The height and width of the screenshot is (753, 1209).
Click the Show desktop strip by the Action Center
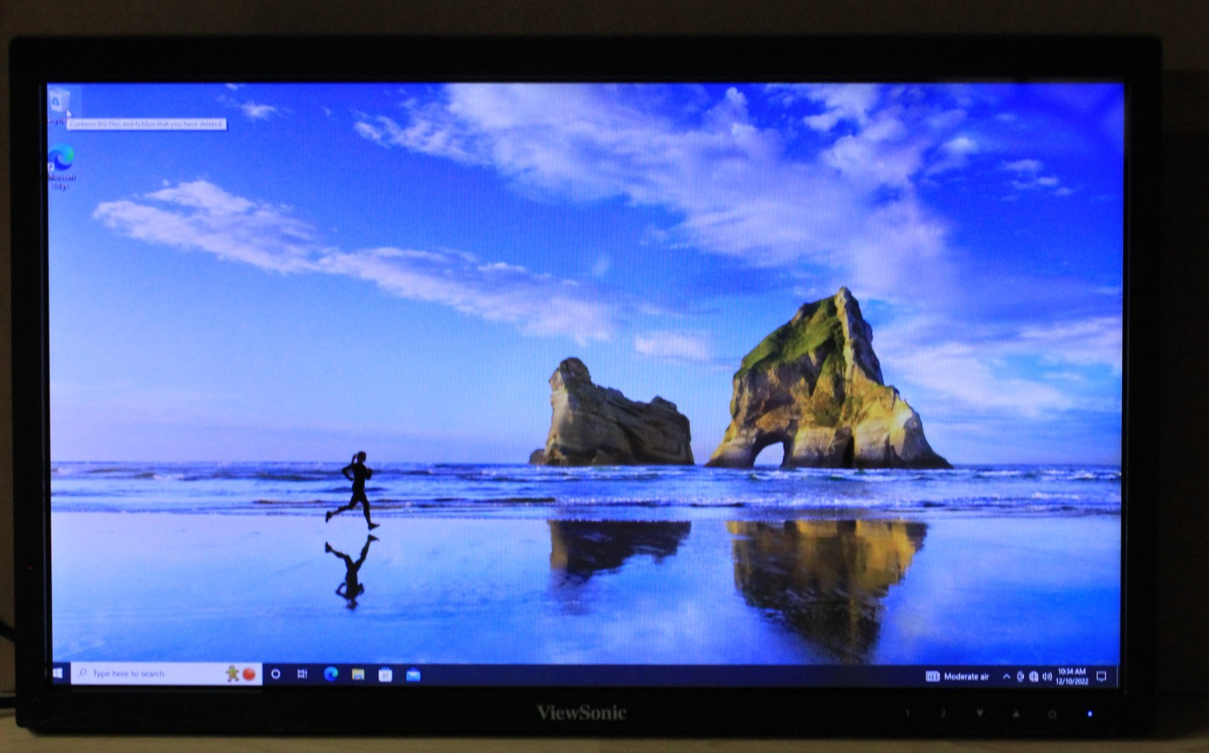coord(1117,676)
